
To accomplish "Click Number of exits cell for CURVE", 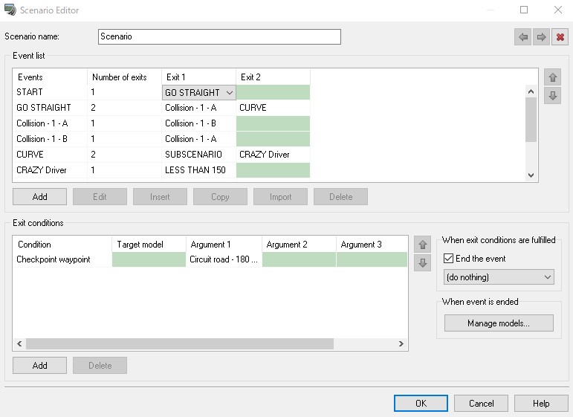I will [125, 155].
